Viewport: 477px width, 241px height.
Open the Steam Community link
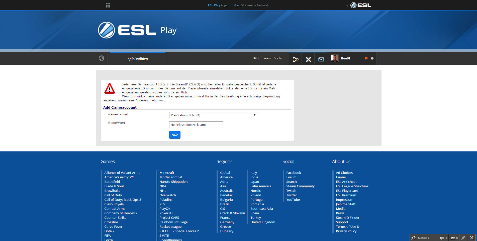(300, 186)
